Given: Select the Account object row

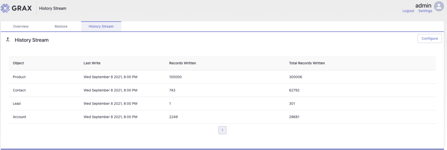Looking at the screenshot, I should [x=19, y=117].
